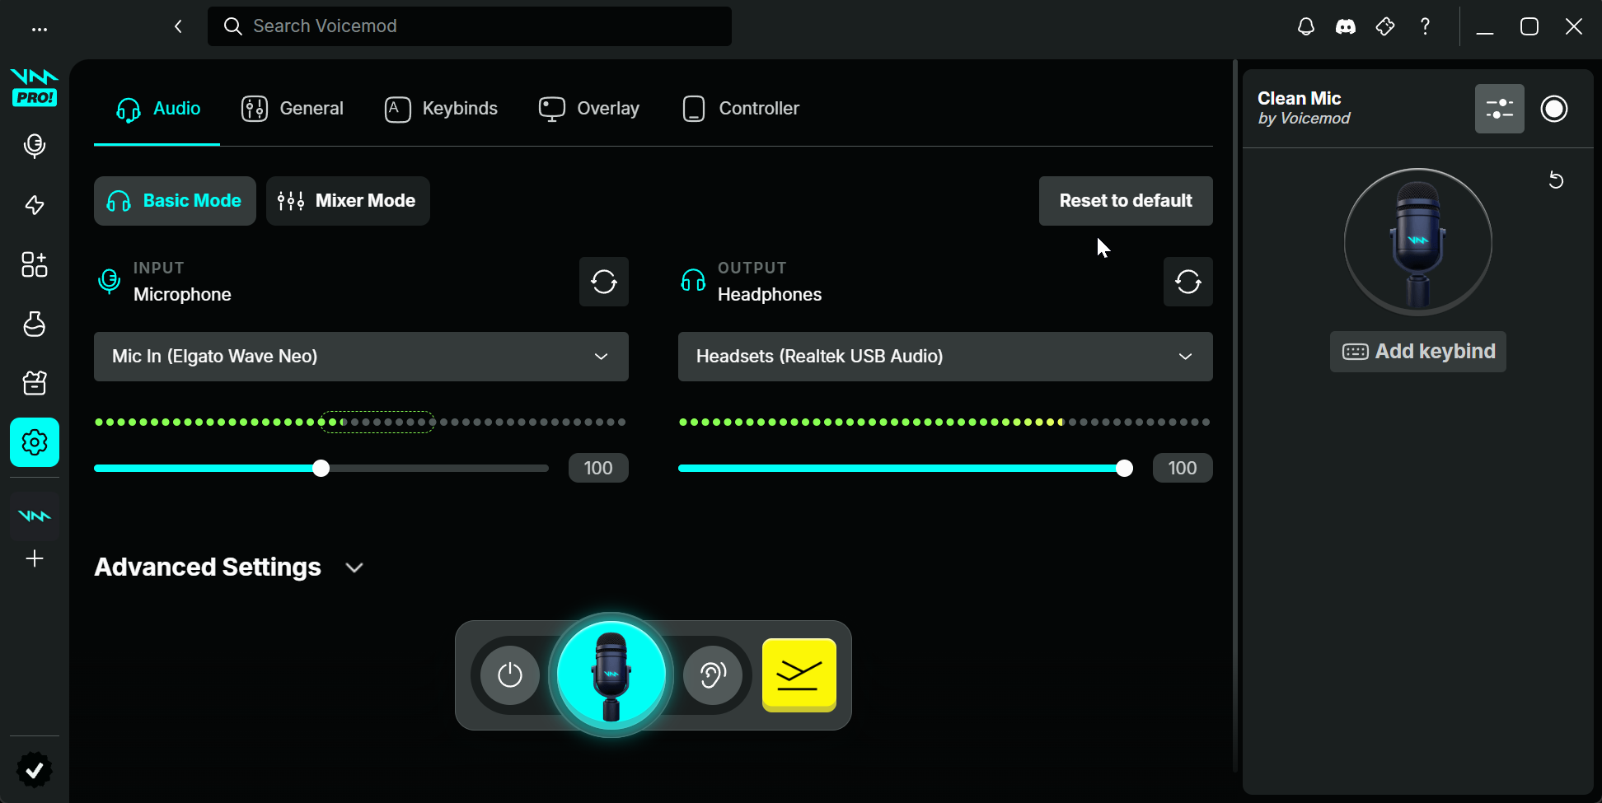
Task: Toggle the voice changer power button
Action: click(509, 675)
